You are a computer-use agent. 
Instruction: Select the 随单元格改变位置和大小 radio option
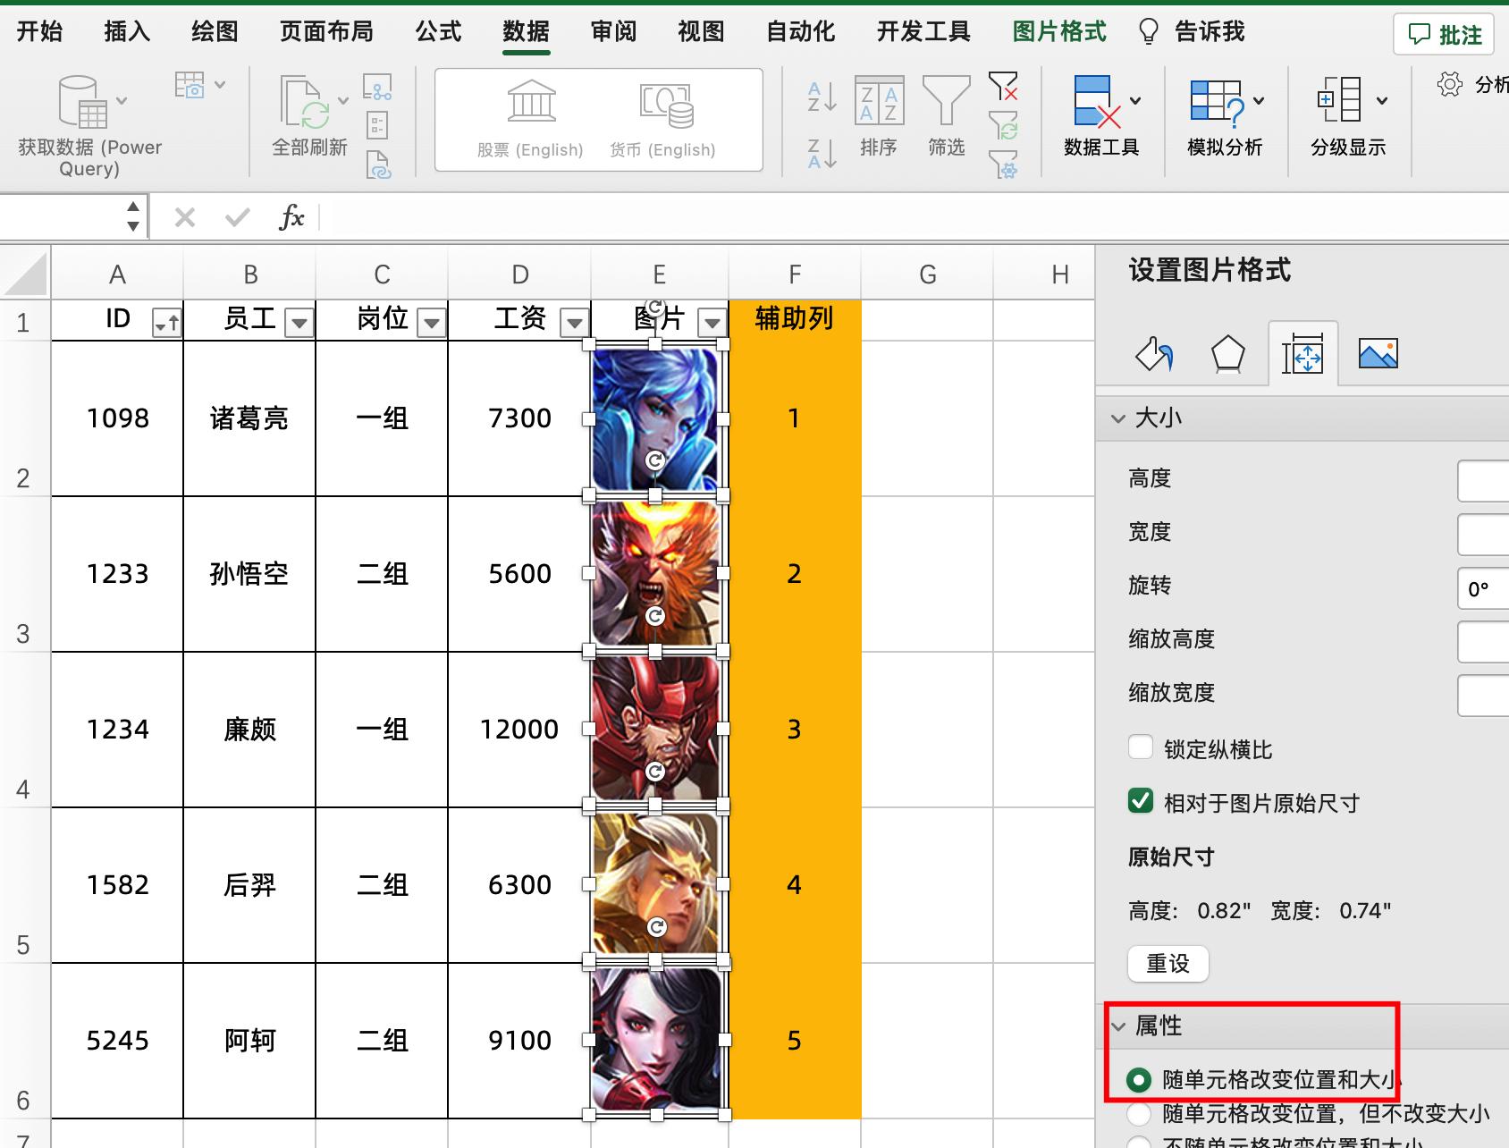click(1139, 1078)
